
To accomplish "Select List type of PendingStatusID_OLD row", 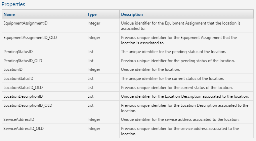I will (x=90, y=61).
